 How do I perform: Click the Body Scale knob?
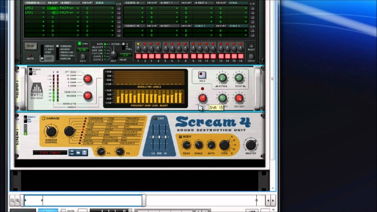click(x=199, y=145)
